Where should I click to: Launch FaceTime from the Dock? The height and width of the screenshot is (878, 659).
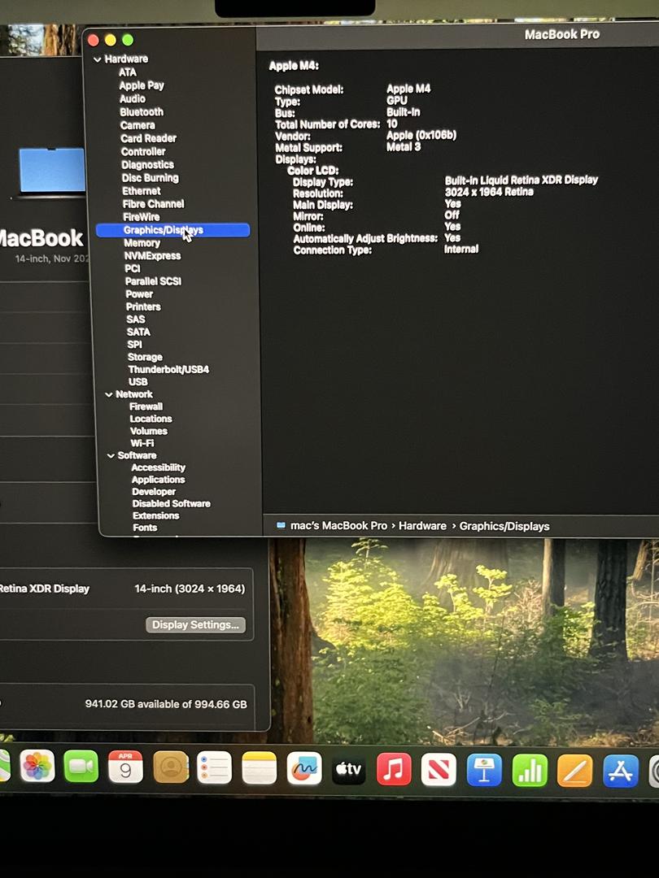coord(81,767)
